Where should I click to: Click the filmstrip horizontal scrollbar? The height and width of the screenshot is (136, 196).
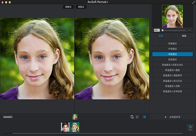click(x=97, y=133)
